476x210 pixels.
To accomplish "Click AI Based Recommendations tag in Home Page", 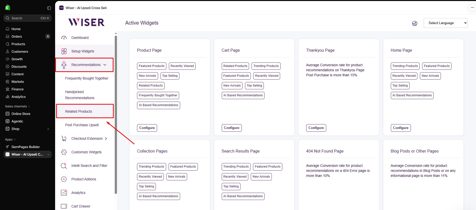I will click(412, 95).
